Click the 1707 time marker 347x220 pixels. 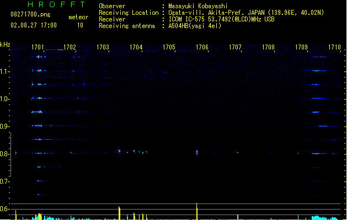pyautogui.click(x=235, y=47)
